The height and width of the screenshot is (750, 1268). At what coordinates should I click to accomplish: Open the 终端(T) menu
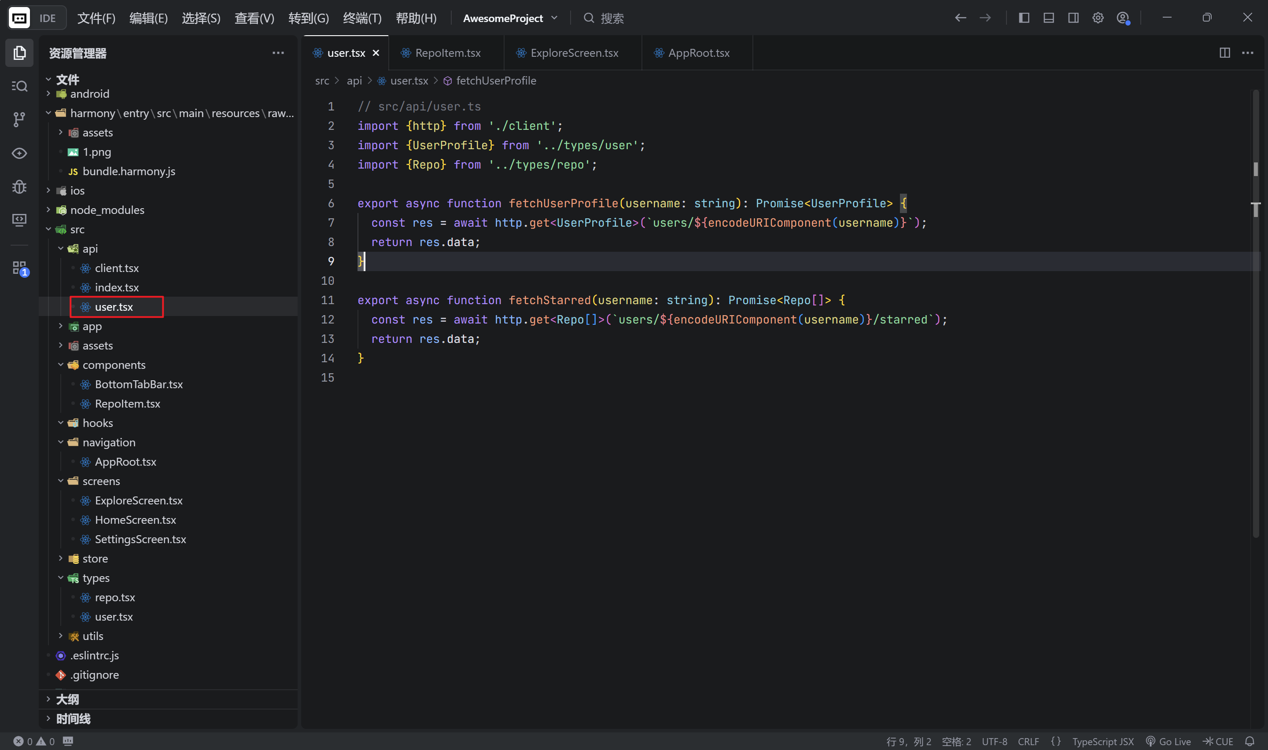click(x=362, y=18)
